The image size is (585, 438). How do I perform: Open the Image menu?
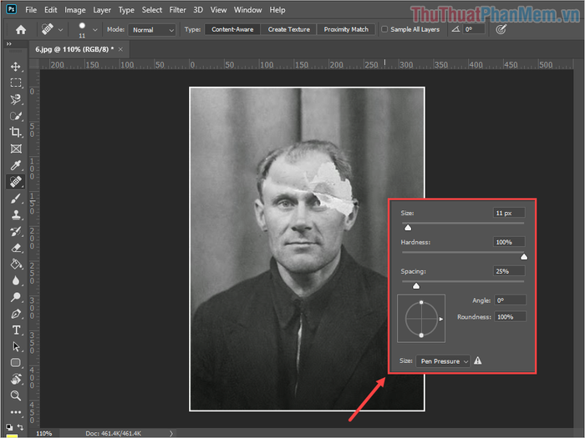click(x=75, y=10)
